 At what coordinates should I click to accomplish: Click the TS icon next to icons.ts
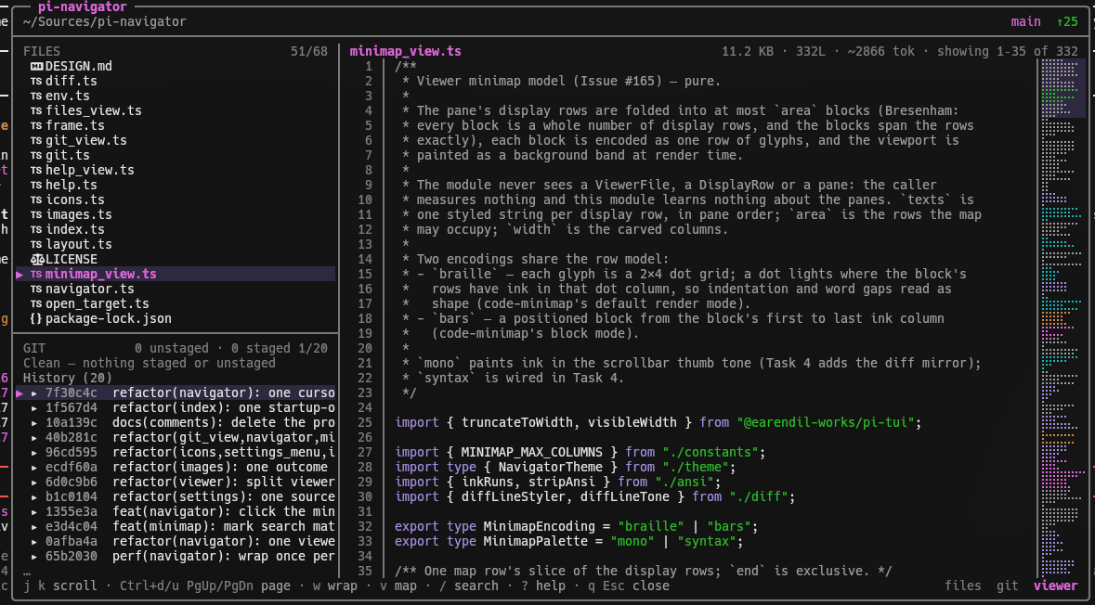click(x=36, y=200)
